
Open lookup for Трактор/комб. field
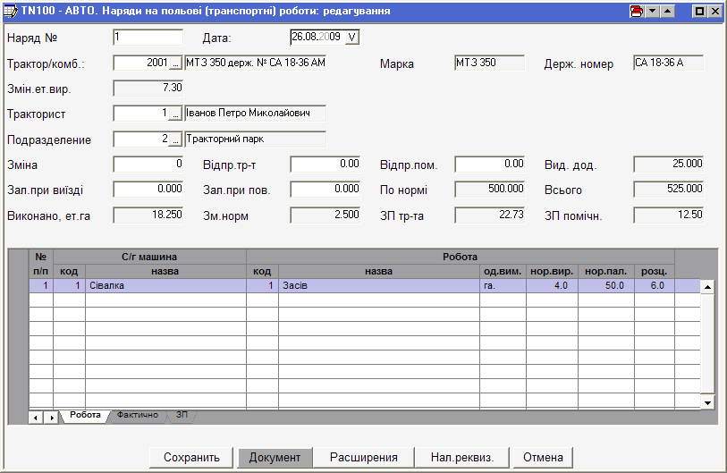[x=175, y=63]
